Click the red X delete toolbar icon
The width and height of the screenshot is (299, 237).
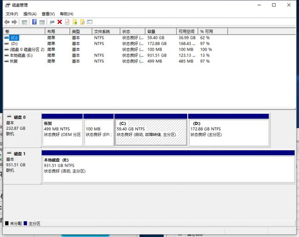coord(59,22)
